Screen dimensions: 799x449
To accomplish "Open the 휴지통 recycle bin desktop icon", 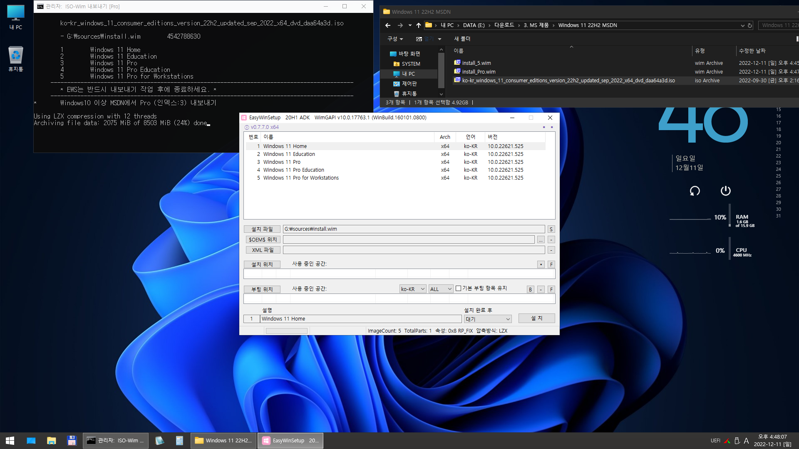I will click(x=16, y=59).
